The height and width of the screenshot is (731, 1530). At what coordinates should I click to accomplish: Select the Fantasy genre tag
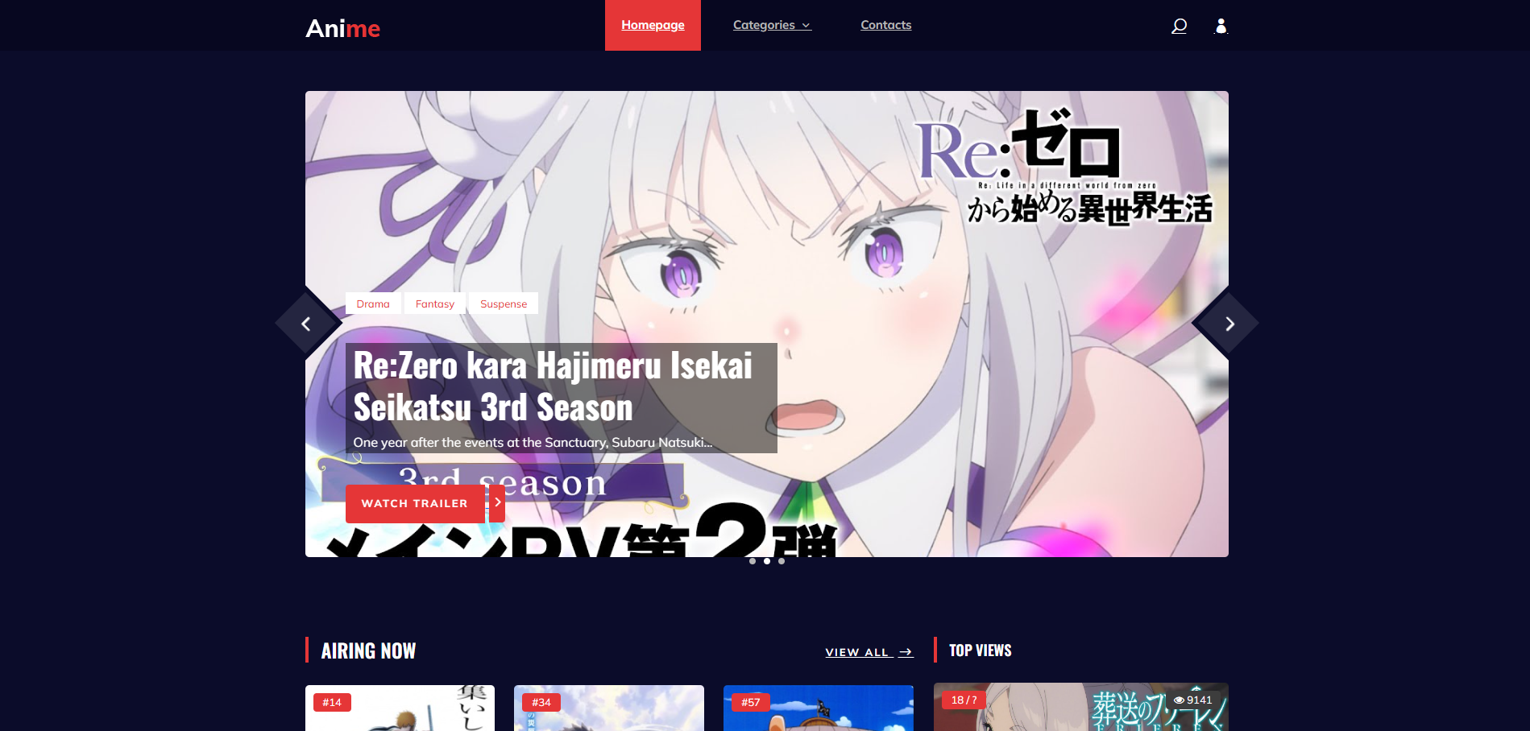434,304
